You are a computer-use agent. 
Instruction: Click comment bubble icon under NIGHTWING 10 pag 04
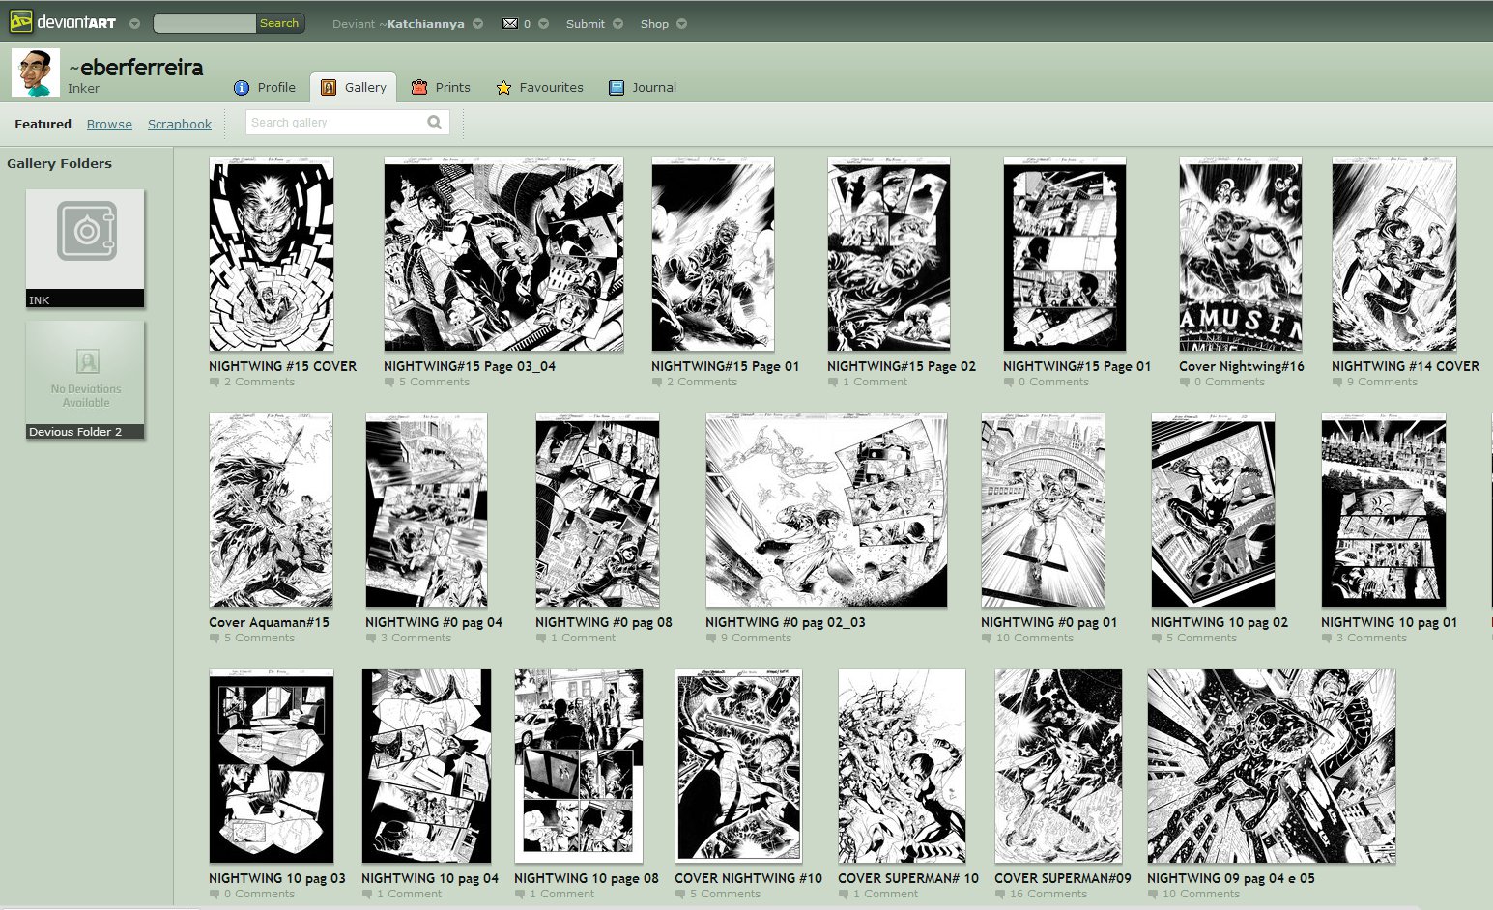367,895
